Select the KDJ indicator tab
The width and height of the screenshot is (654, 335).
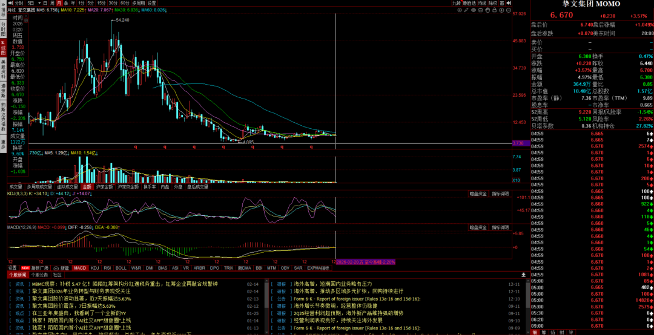pyautogui.click(x=94, y=267)
